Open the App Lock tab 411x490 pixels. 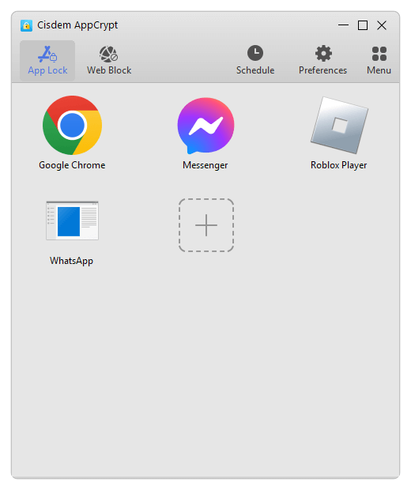click(x=47, y=61)
